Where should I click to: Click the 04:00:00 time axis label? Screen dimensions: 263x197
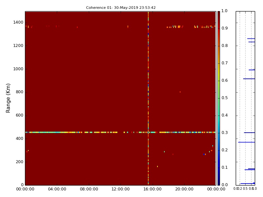coord(57,189)
